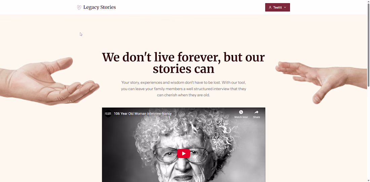Click the 'Your story, experiences and wisdom' paragraph

(x=184, y=89)
